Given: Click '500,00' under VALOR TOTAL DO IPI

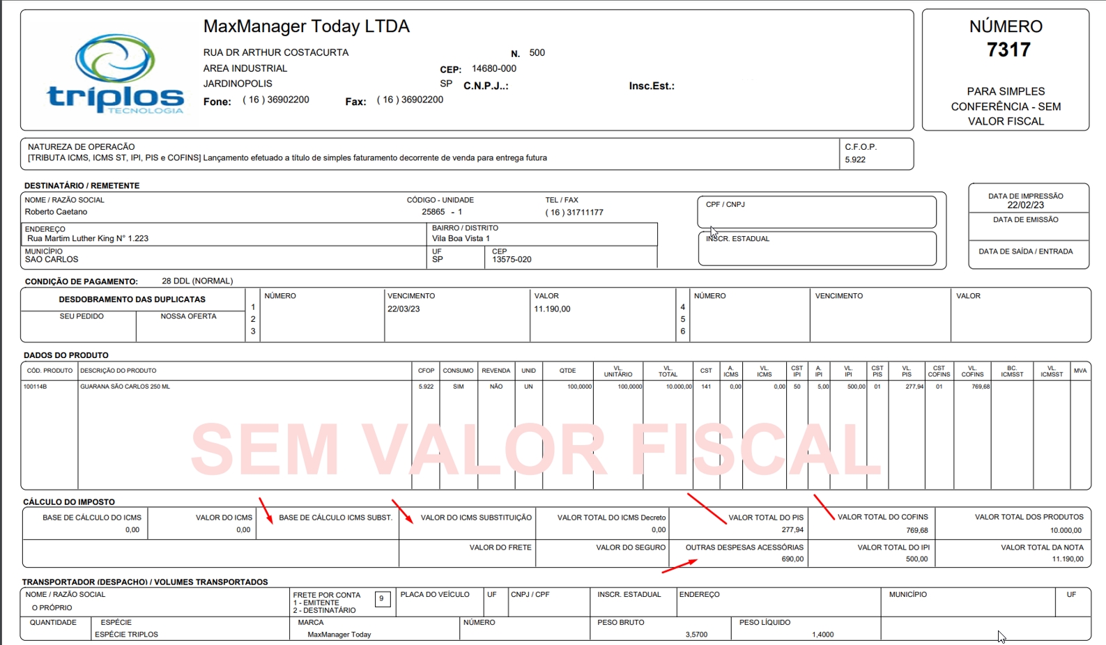Looking at the screenshot, I should tap(916, 559).
